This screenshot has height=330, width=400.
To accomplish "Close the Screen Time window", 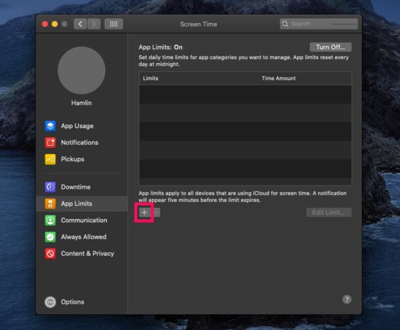I will point(45,24).
